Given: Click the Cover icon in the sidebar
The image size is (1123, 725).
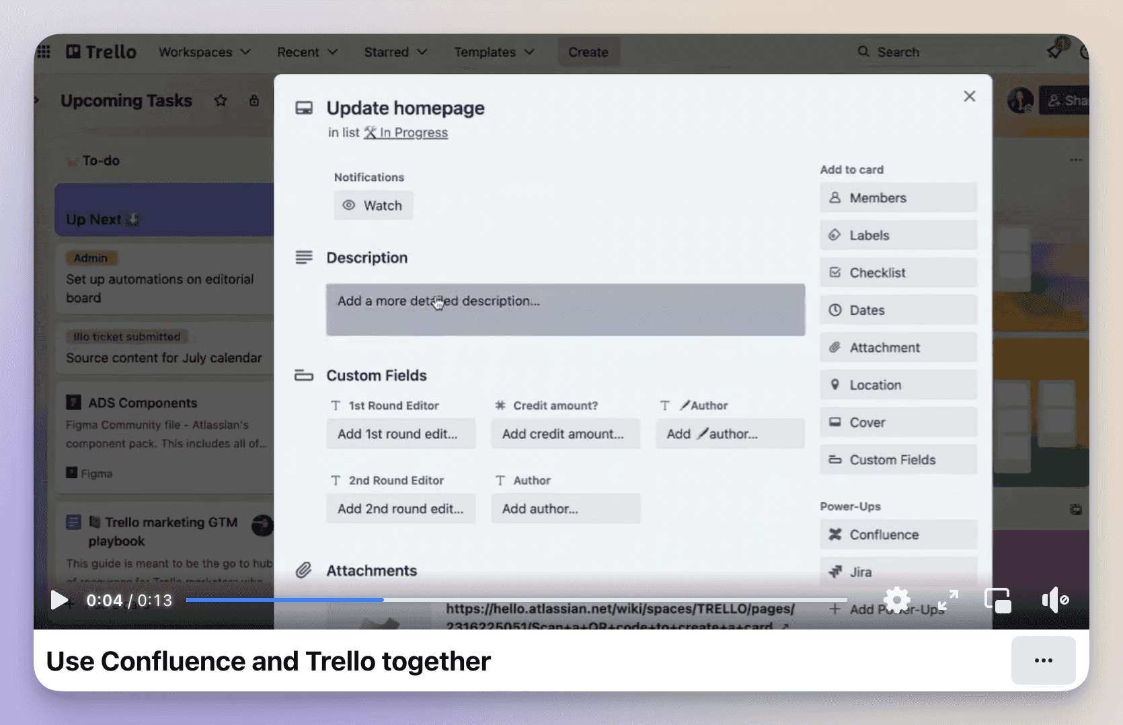Looking at the screenshot, I should (835, 422).
